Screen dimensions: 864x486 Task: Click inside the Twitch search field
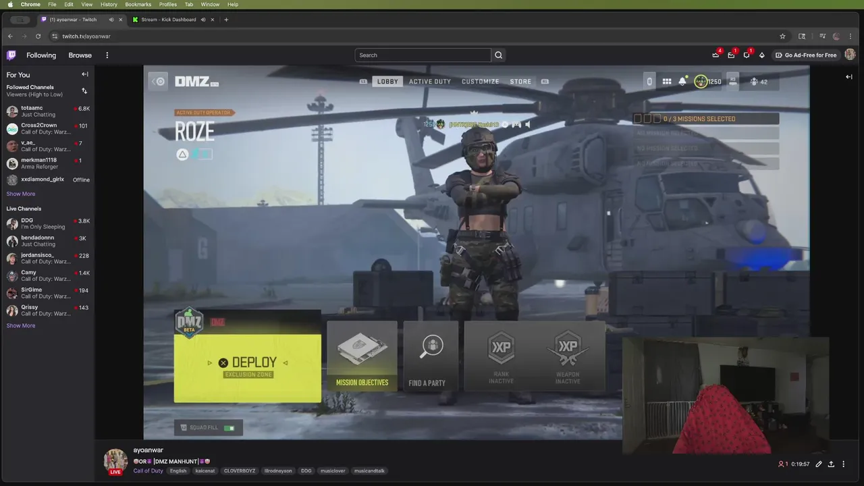pos(423,55)
